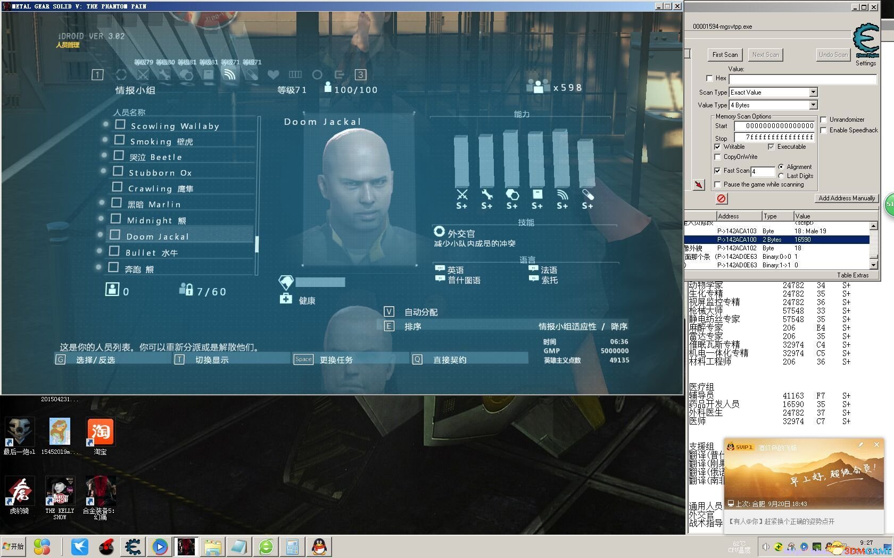Enable the Hex checkbox
This screenshot has height=558, width=894.
(x=709, y=78)
